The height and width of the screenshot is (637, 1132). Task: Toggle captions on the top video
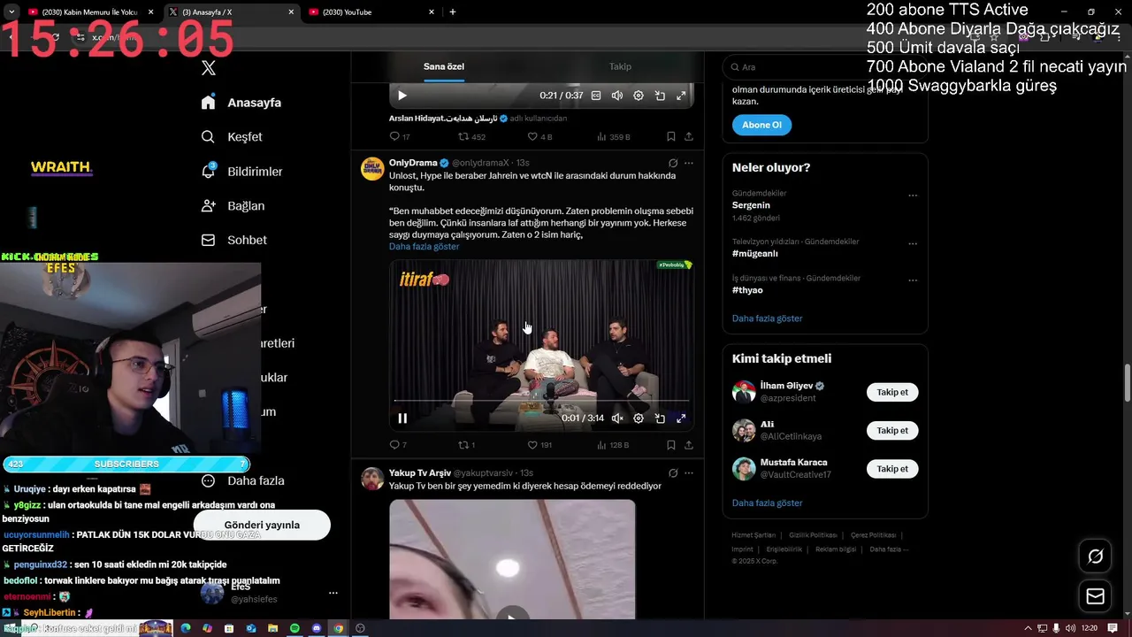[x=596, y=96]
